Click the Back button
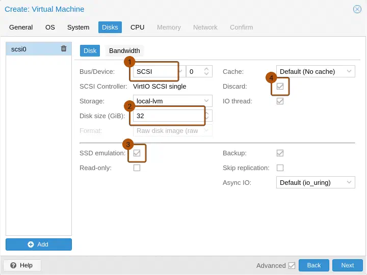Viewport: 367px width, 275px height. tap(314, 265)
